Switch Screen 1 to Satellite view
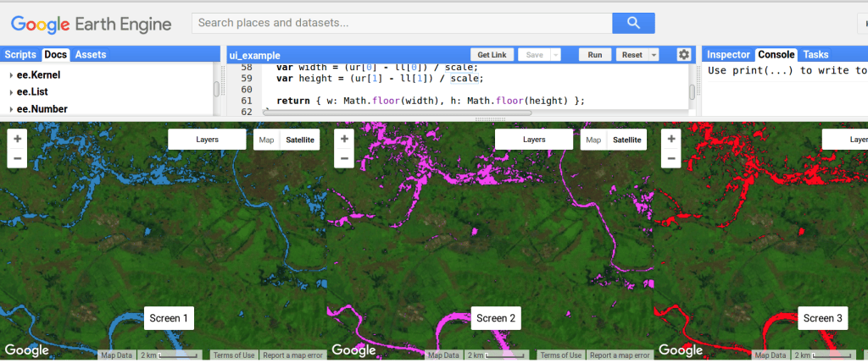This screenshot has height=363, width=868. pos(300,140)
